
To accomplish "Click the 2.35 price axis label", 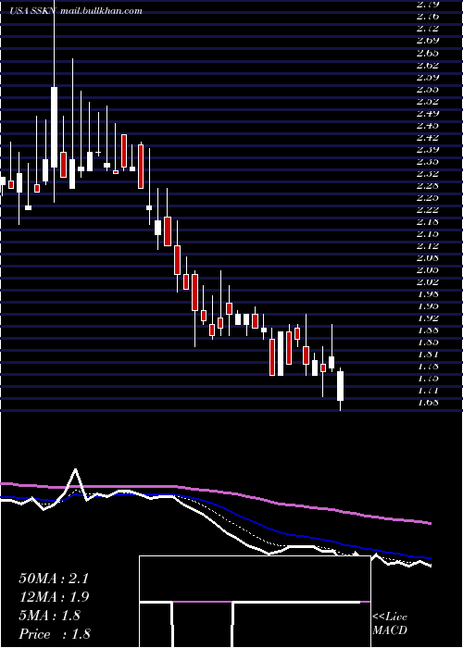I will coord(427,161).
